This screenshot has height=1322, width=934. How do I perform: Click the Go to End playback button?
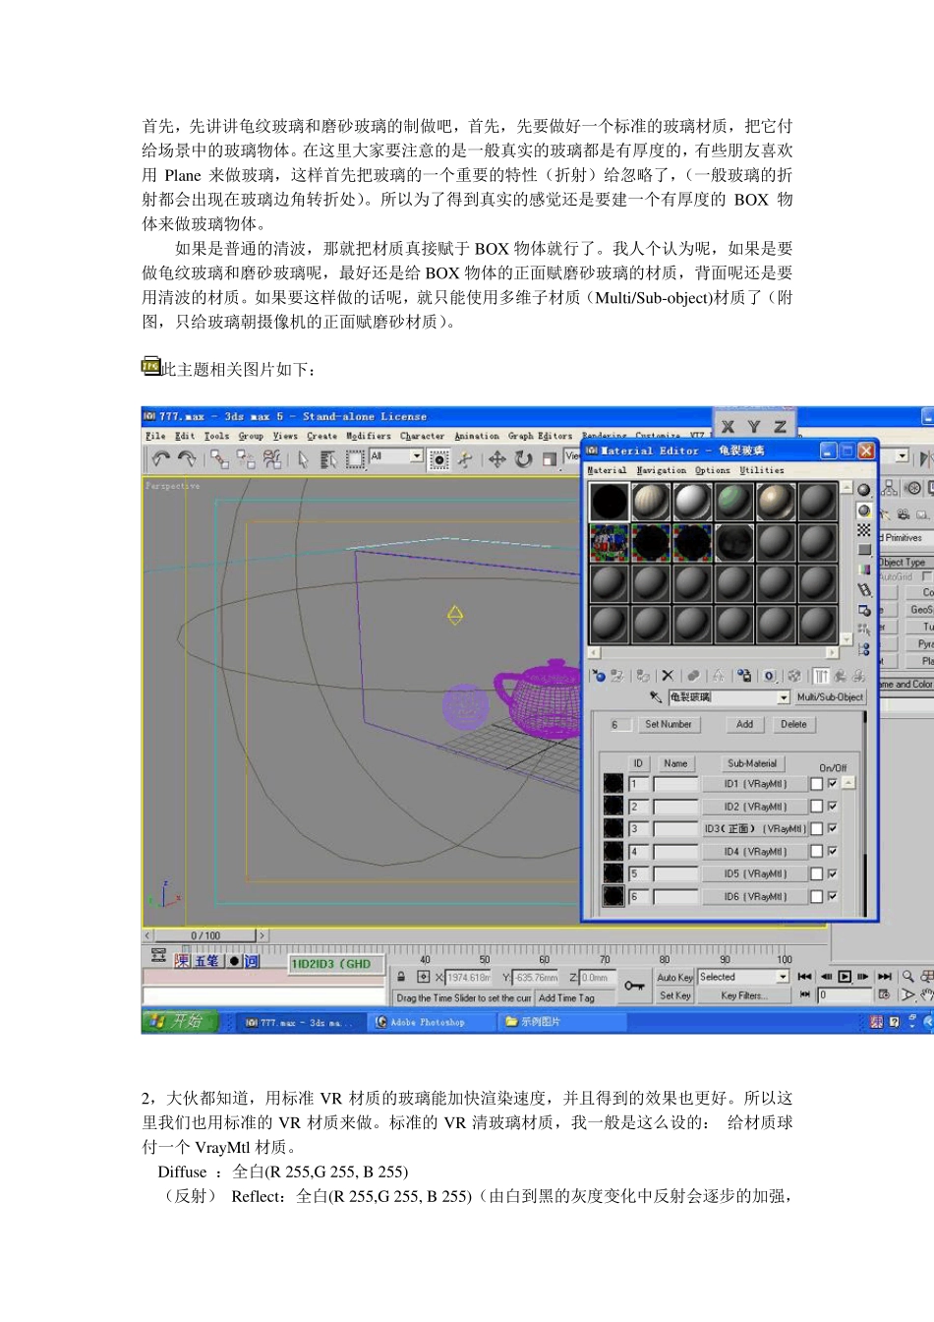(x=884, y=977)
